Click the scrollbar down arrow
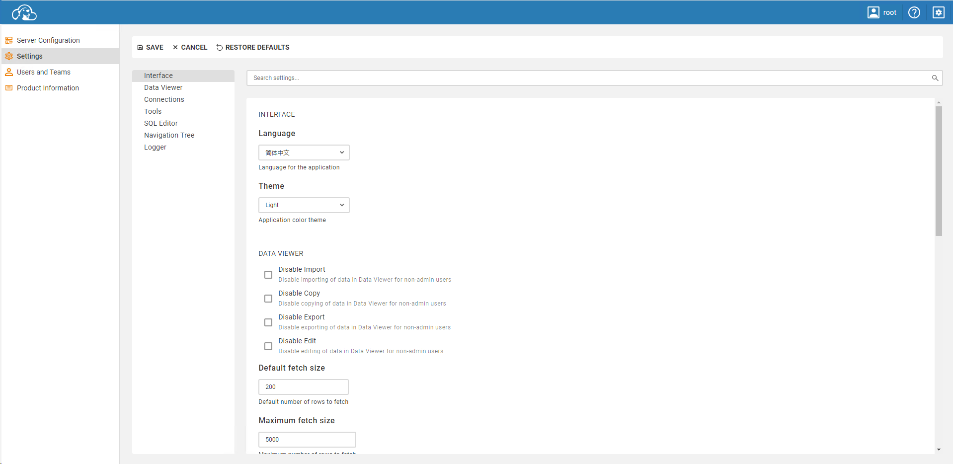The height and width of the screenshot is (464, 953). click(x=939, y=450)
